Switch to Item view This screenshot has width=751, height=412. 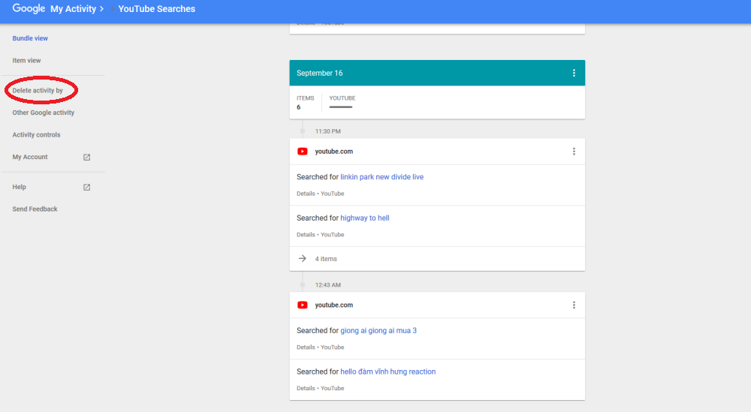pos(27,61)
